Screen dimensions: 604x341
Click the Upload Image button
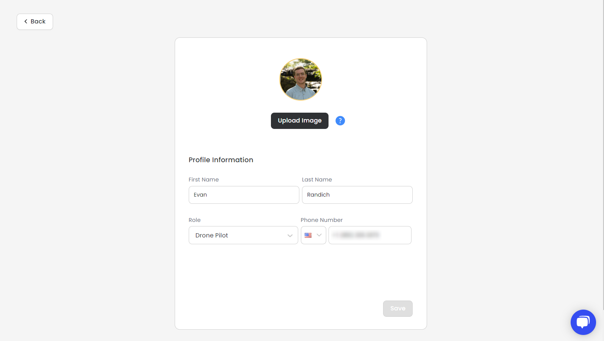pyautogui.click(x=300, y=121)
